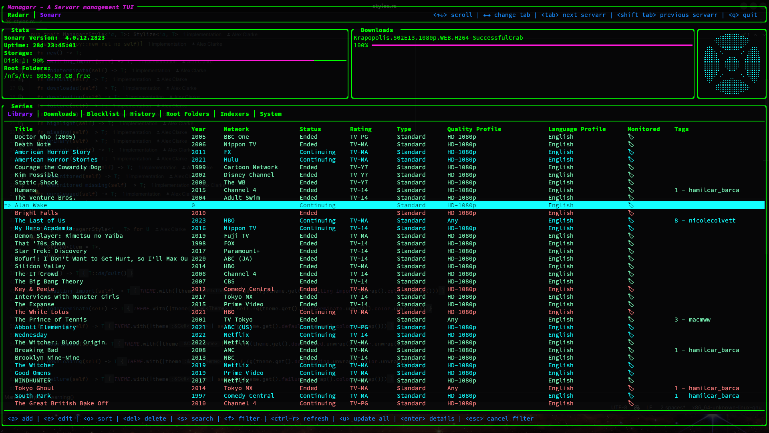Click the monitored icon for Silicon Valley
This screenshot has height=433, width=769.
pyautogui.click(x=631, y=266)
